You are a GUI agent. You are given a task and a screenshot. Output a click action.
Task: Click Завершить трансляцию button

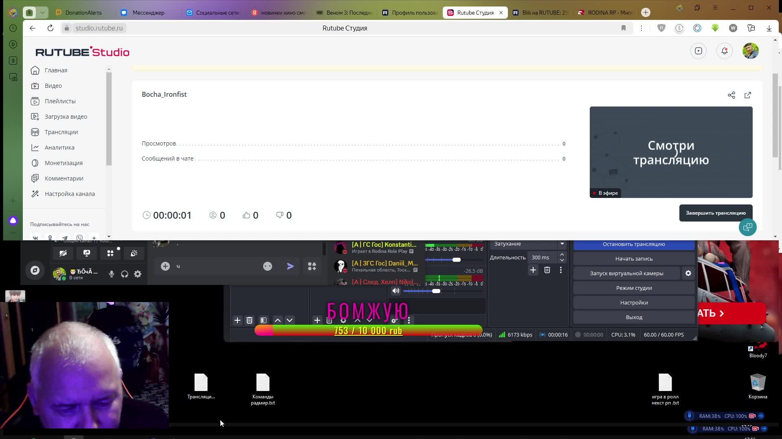point(715,213)
